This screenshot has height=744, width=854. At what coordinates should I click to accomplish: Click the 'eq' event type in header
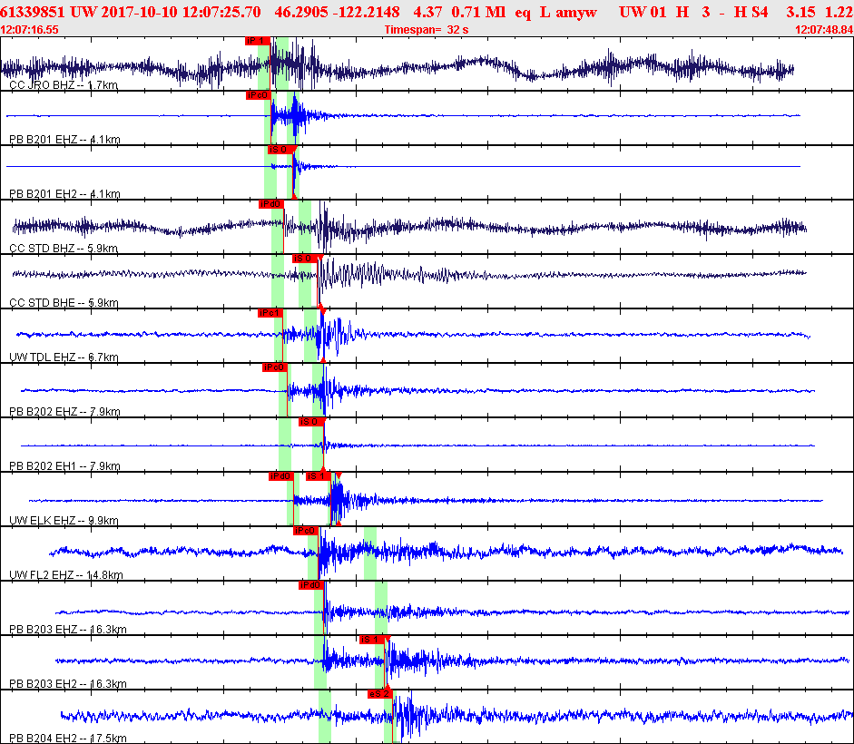click(523, 12)
